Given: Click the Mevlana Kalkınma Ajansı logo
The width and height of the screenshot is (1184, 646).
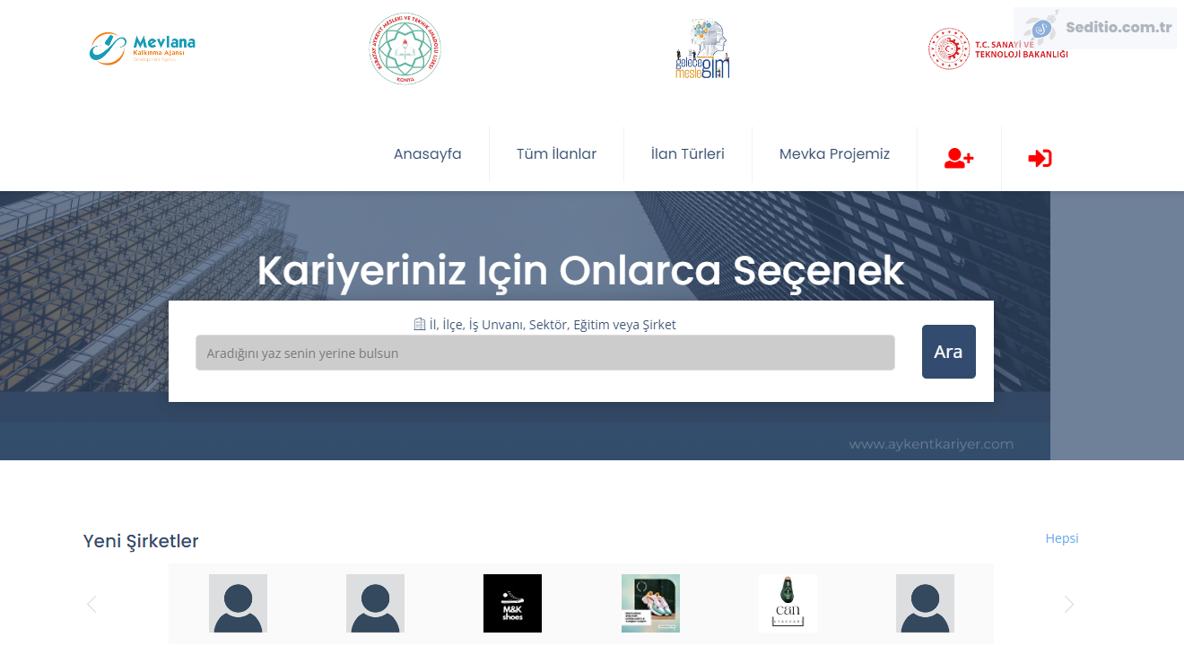Looking at the screenshot, I should [142, 48].
